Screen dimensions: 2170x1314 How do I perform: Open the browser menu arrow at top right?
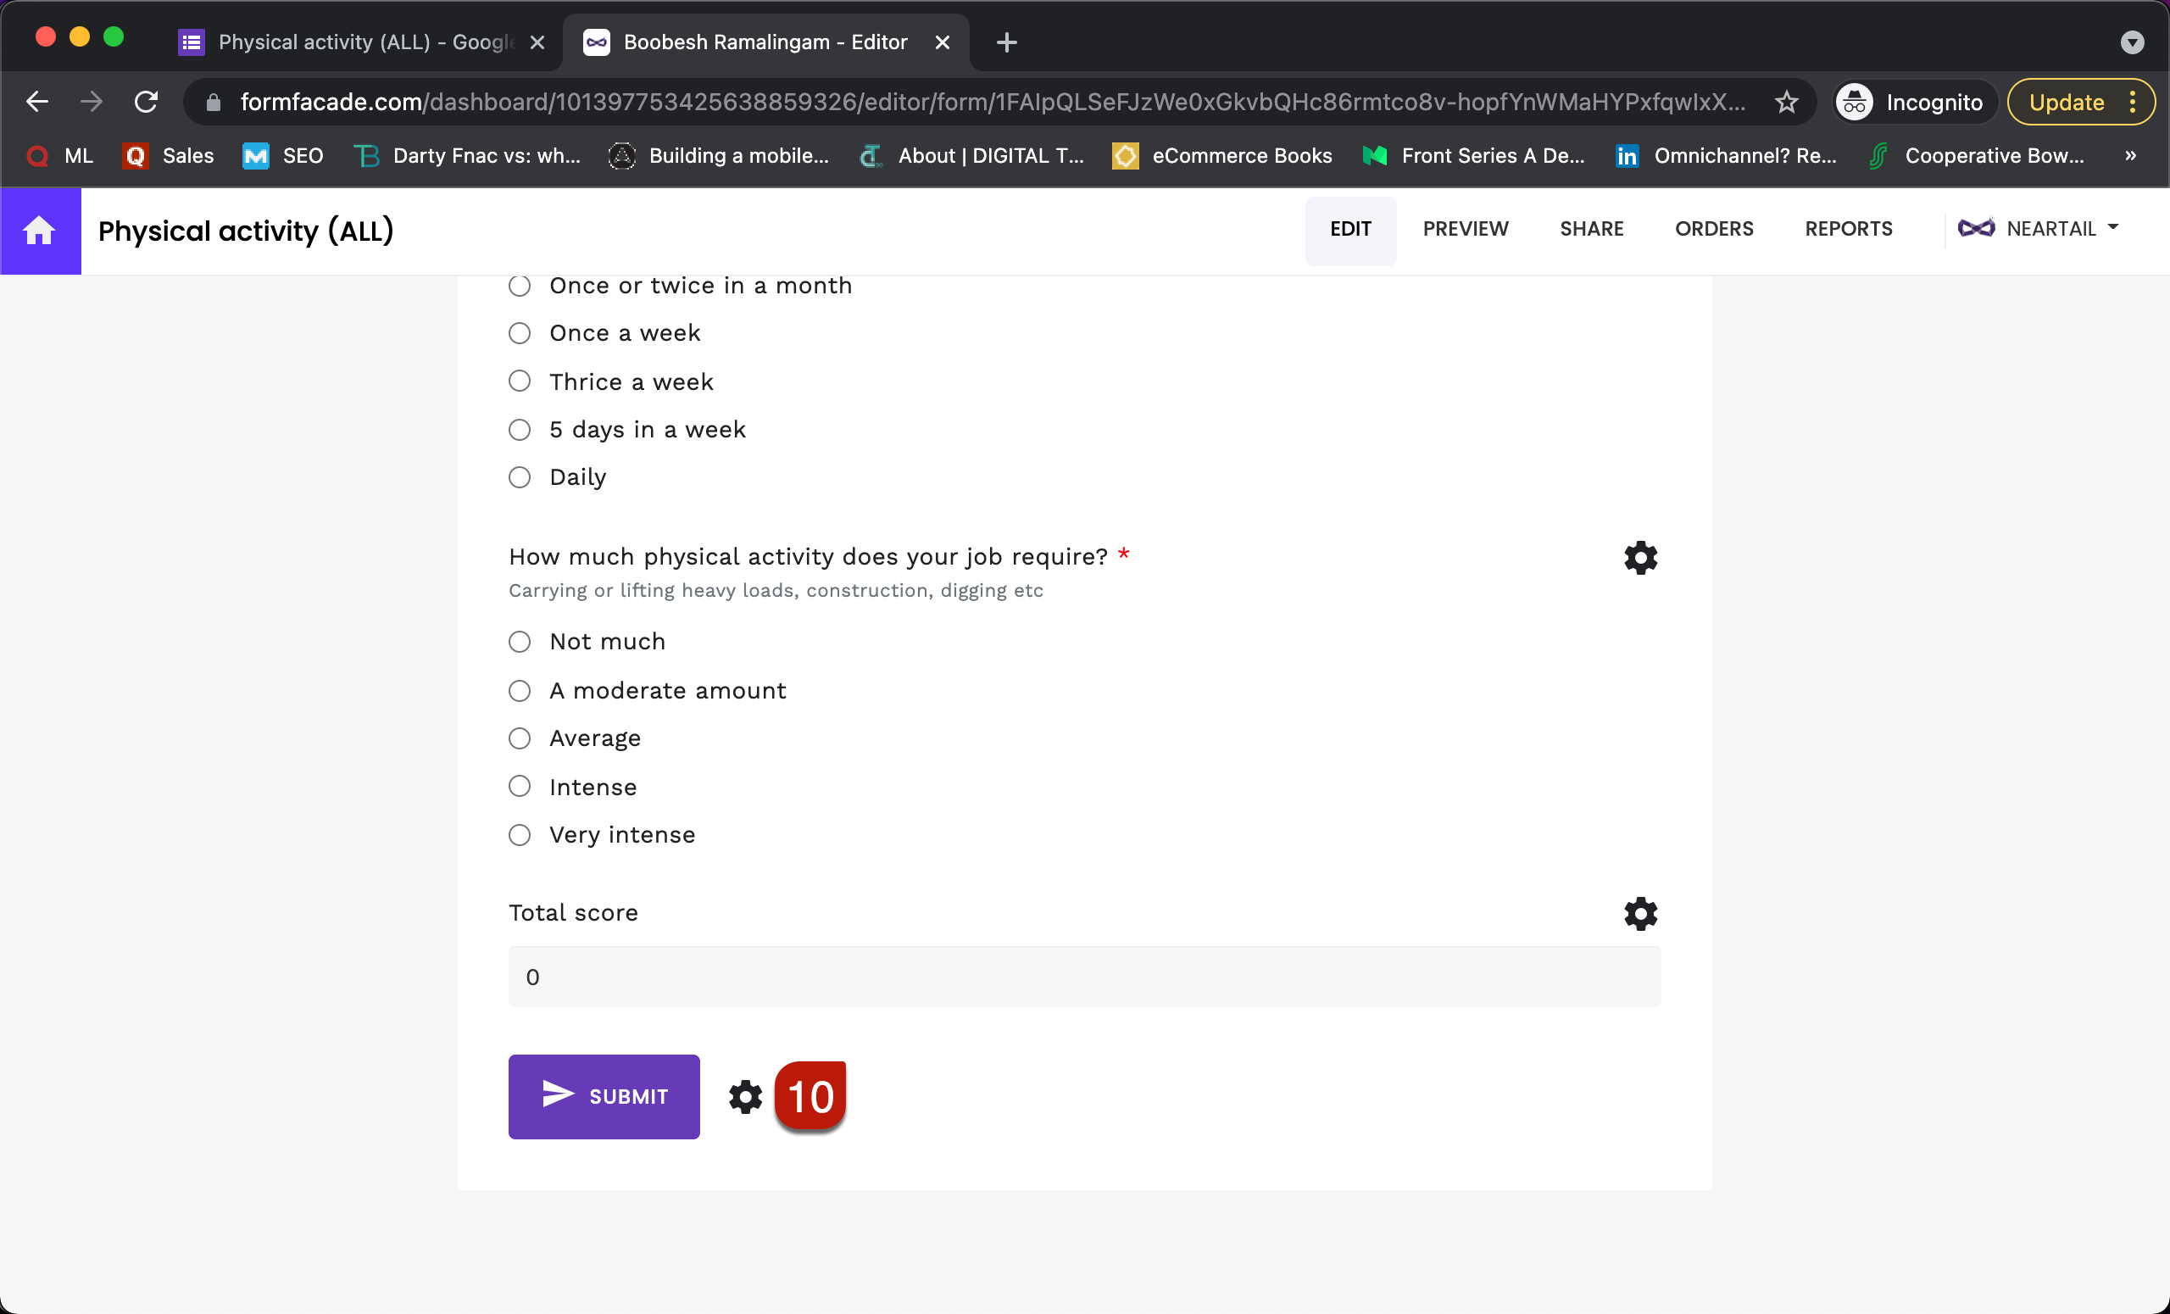tap(2132, 42)
